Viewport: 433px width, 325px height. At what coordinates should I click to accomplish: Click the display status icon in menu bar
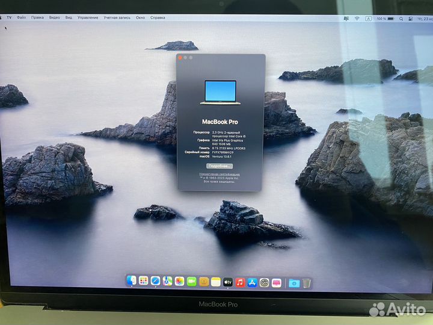pos(346,19)
